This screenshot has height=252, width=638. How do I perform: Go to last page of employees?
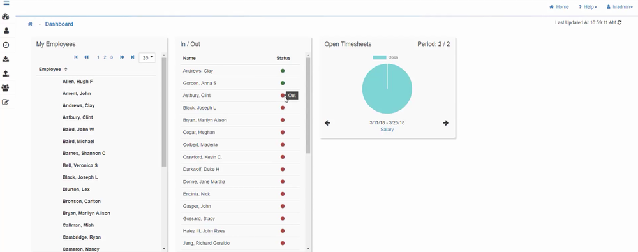pyautogui.click(x=133, y=57)
